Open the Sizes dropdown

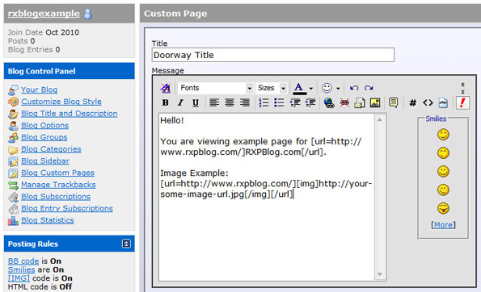(272, 88)
